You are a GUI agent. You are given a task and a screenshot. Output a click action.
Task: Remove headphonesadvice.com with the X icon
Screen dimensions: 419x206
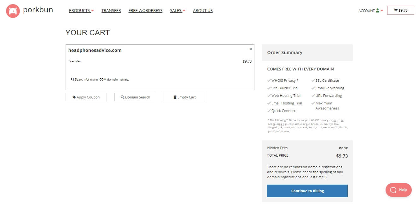pos(251,49)
